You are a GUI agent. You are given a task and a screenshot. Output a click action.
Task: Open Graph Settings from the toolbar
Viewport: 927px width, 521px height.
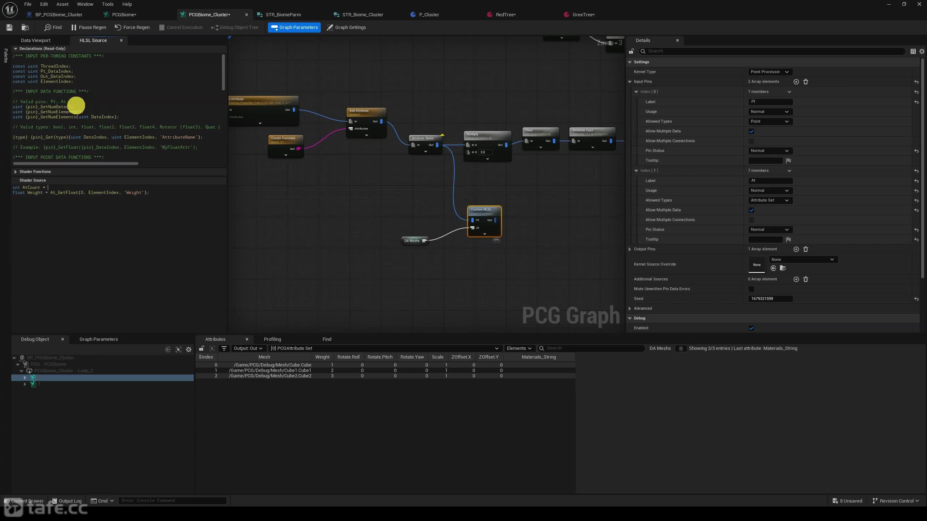click(346, 27)
